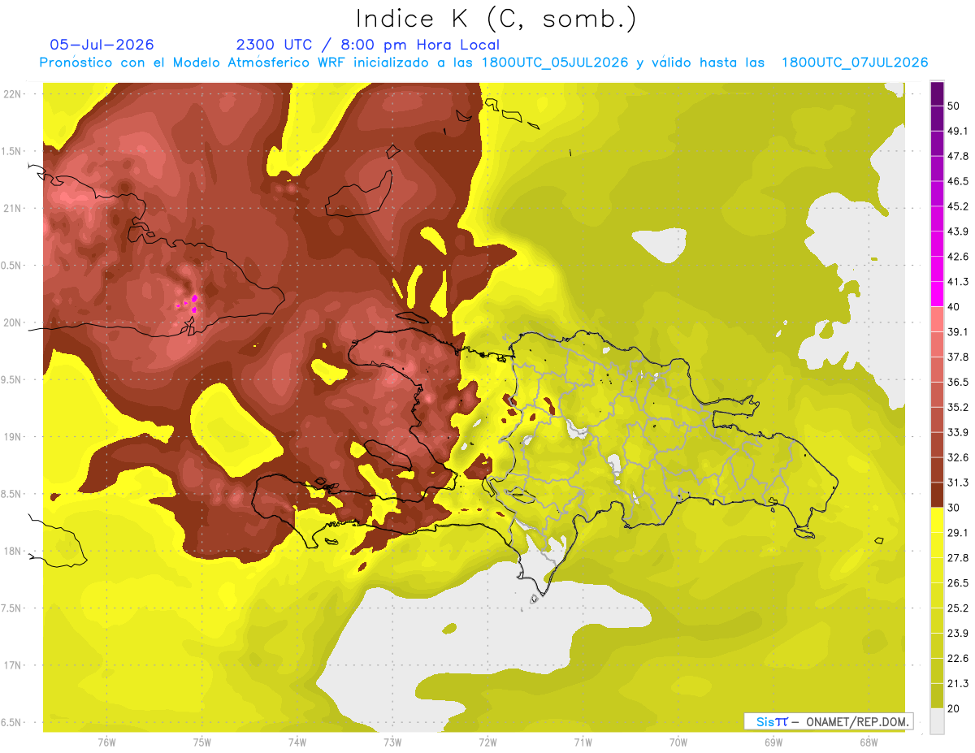Click the colorbar label "40"
975x753 pixels.
(x=954, y=307)
